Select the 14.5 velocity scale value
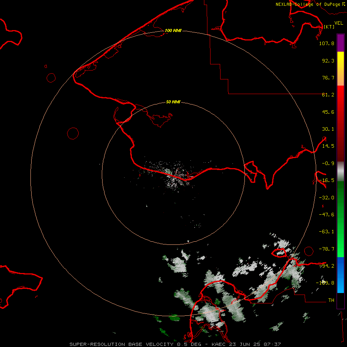 328,146
